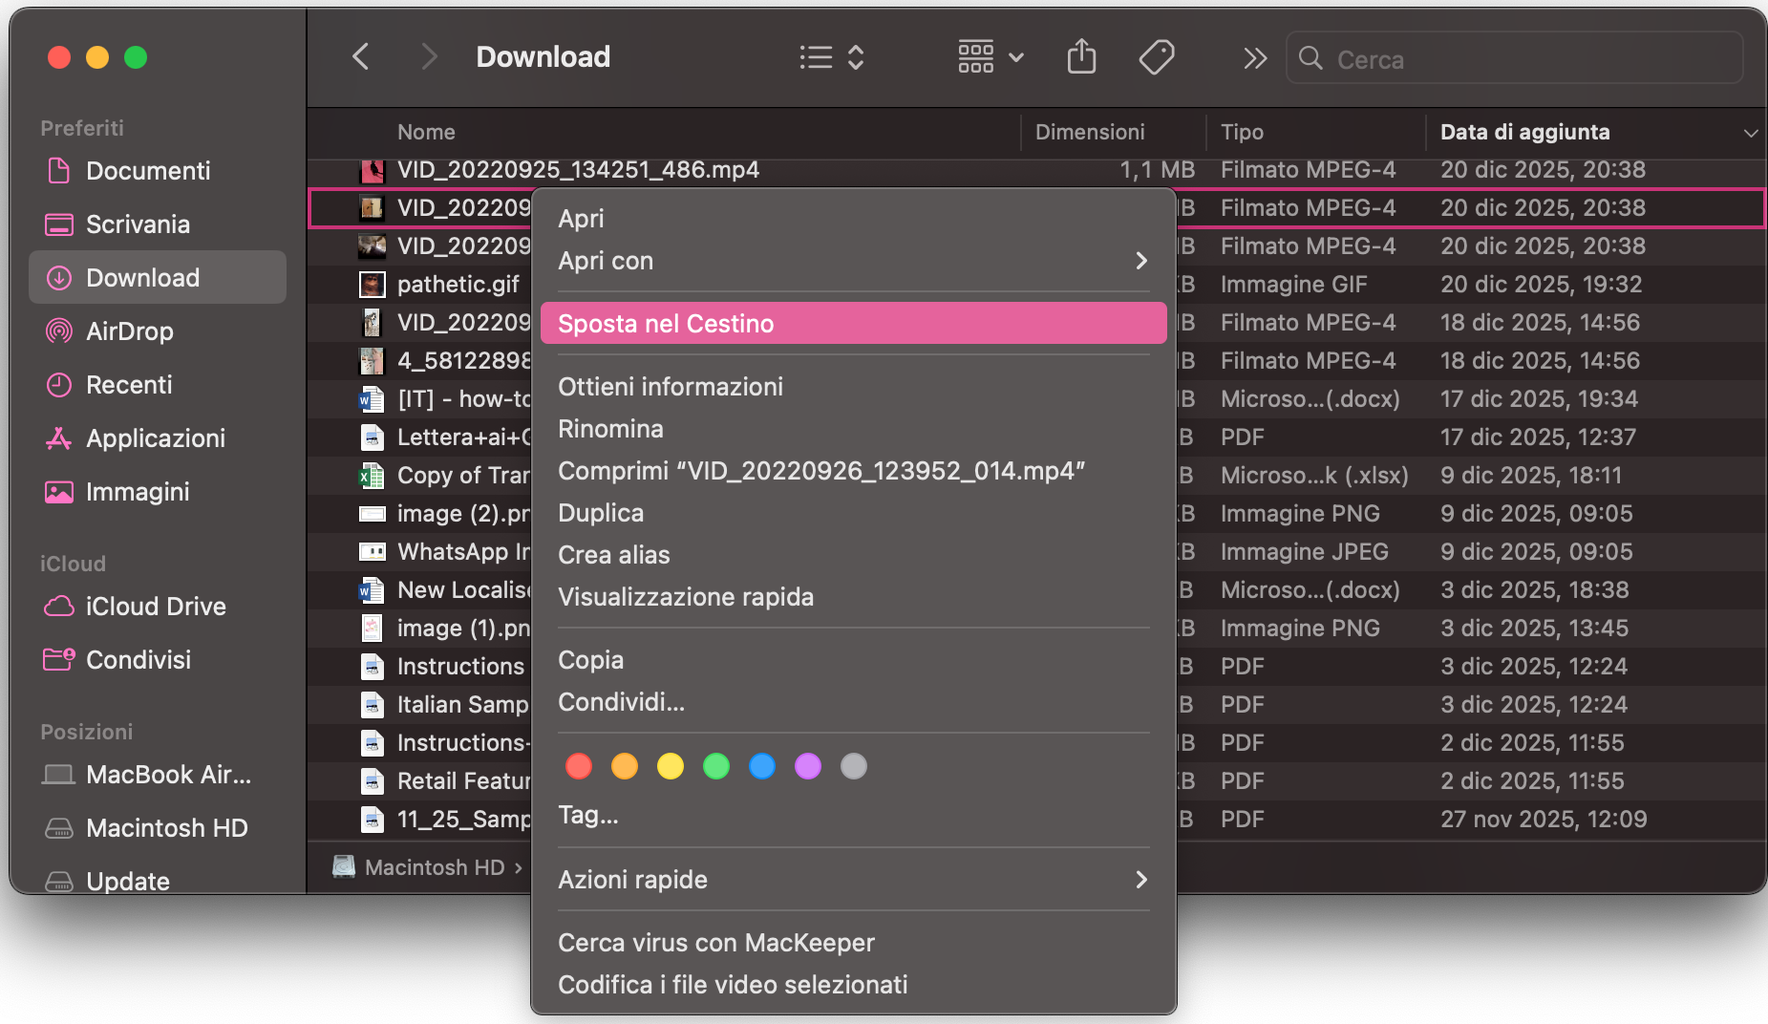Select Ottieni informazioni in the context menu

point(671,386)
